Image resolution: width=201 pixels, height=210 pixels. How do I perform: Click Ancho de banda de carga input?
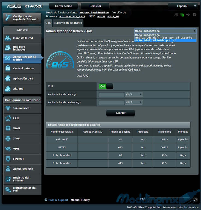click(x=111, y=94)
